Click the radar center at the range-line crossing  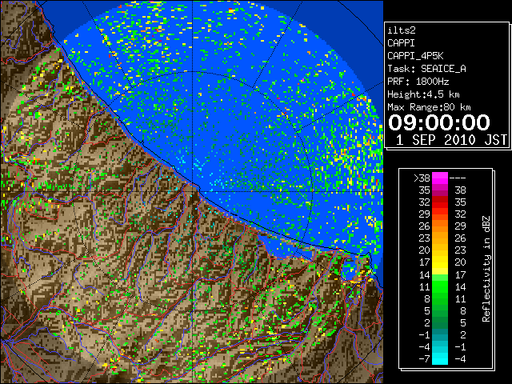(x=193, y=191)
